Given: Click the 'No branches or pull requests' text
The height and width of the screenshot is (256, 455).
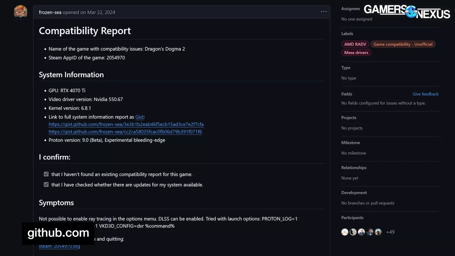Looking at the screenshot, I should click(x=368, y=203).
